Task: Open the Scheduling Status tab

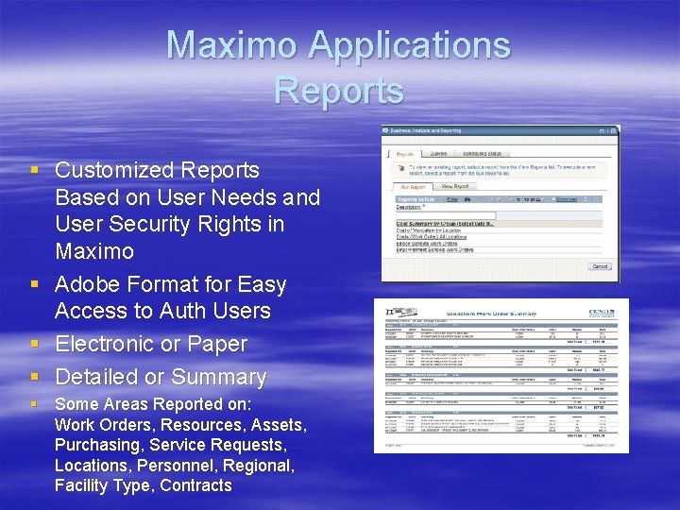Action: [483, 154]
